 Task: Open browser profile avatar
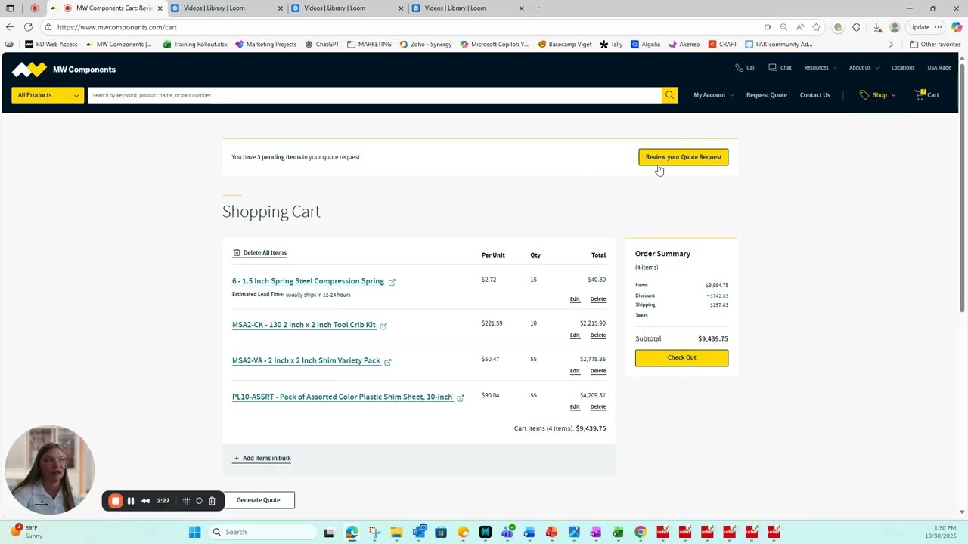895,27
